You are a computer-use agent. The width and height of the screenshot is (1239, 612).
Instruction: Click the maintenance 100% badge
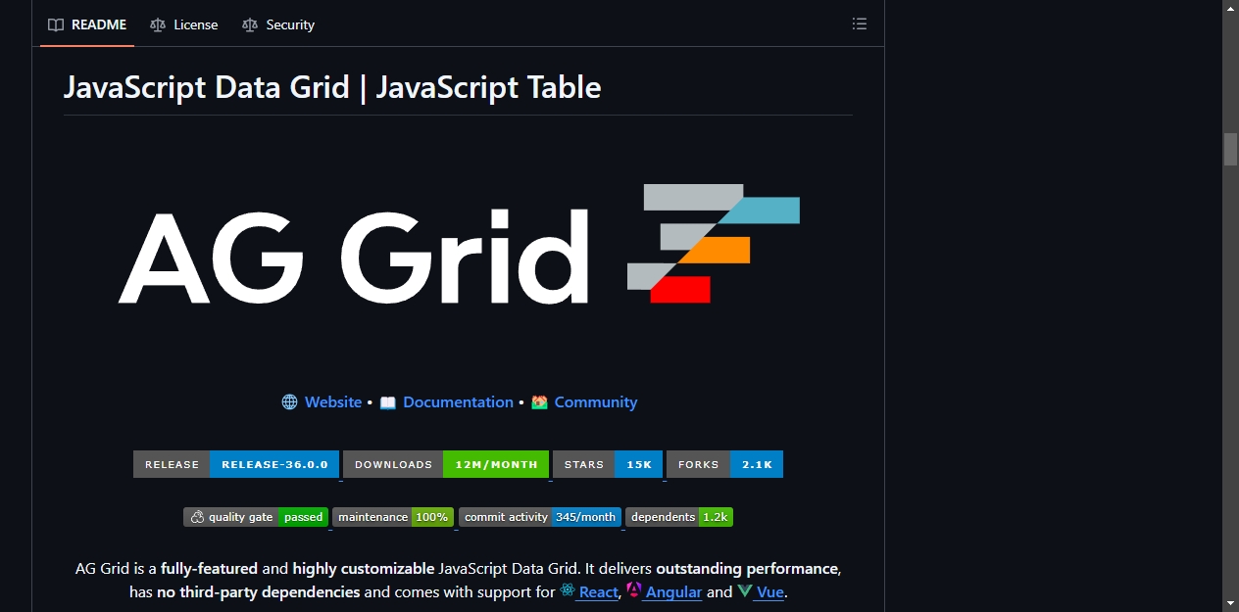pos(393,517)
